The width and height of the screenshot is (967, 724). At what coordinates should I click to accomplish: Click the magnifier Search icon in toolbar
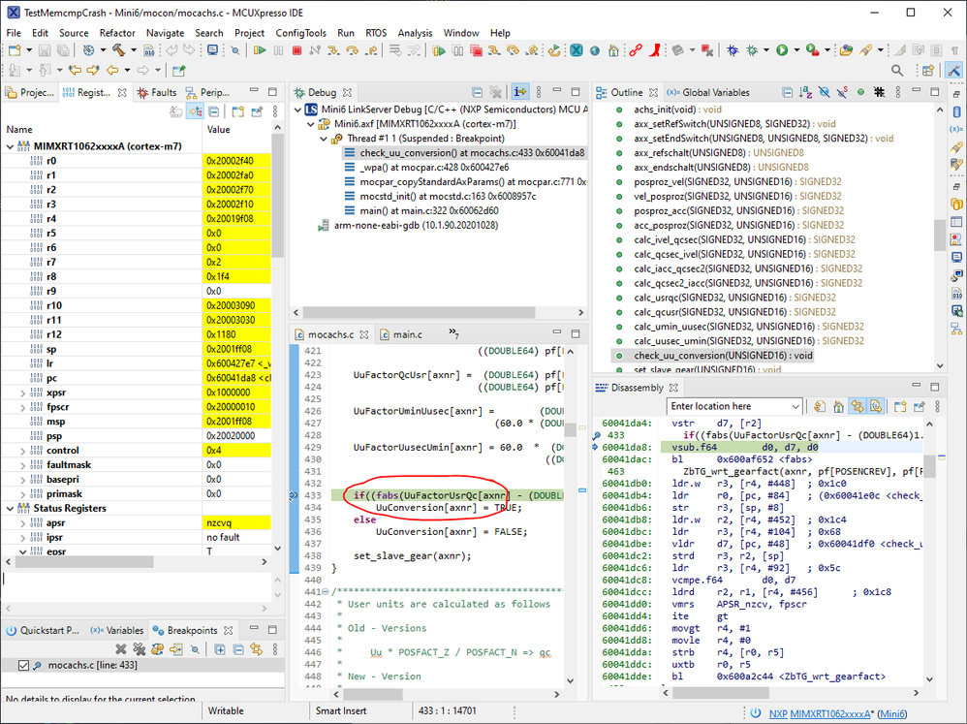point(897,71)
